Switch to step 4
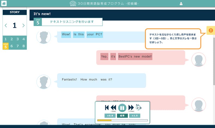The width and height of the screenshot is (215, 128). (24, 39)
